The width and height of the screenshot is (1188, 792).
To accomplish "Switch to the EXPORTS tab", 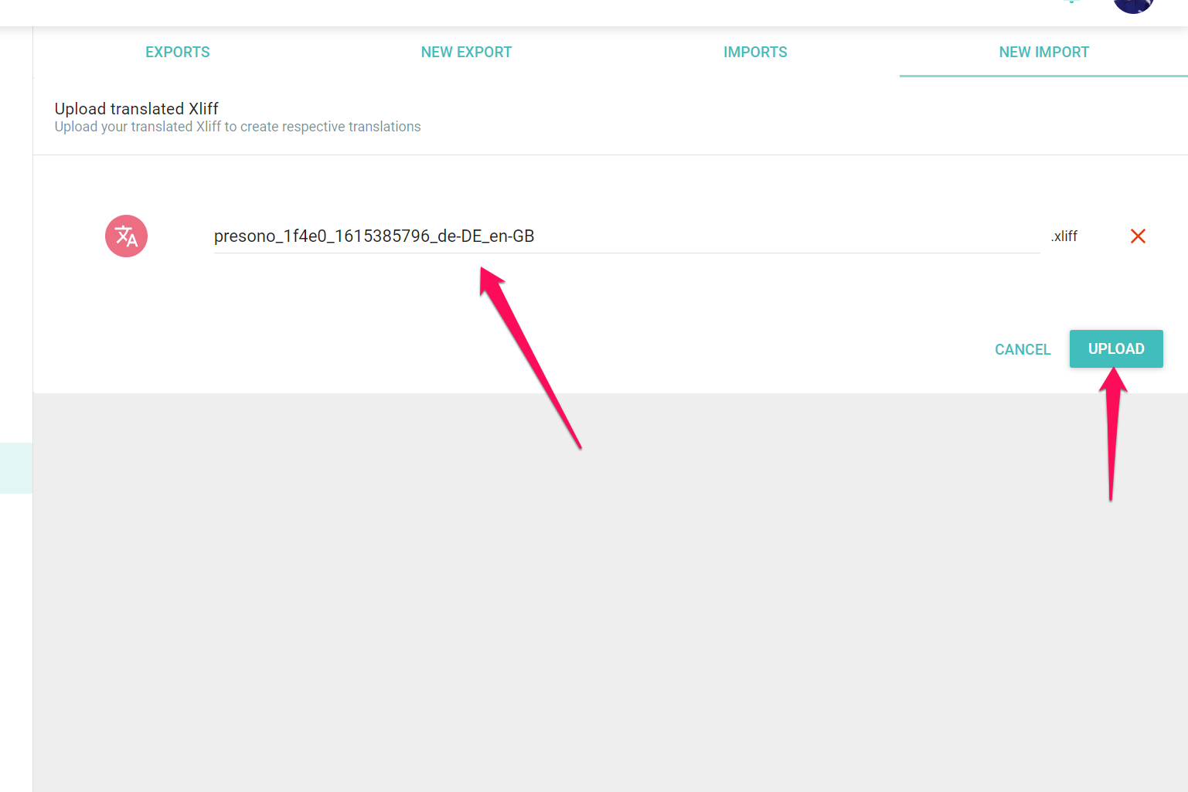I will [x=178, y=53].
